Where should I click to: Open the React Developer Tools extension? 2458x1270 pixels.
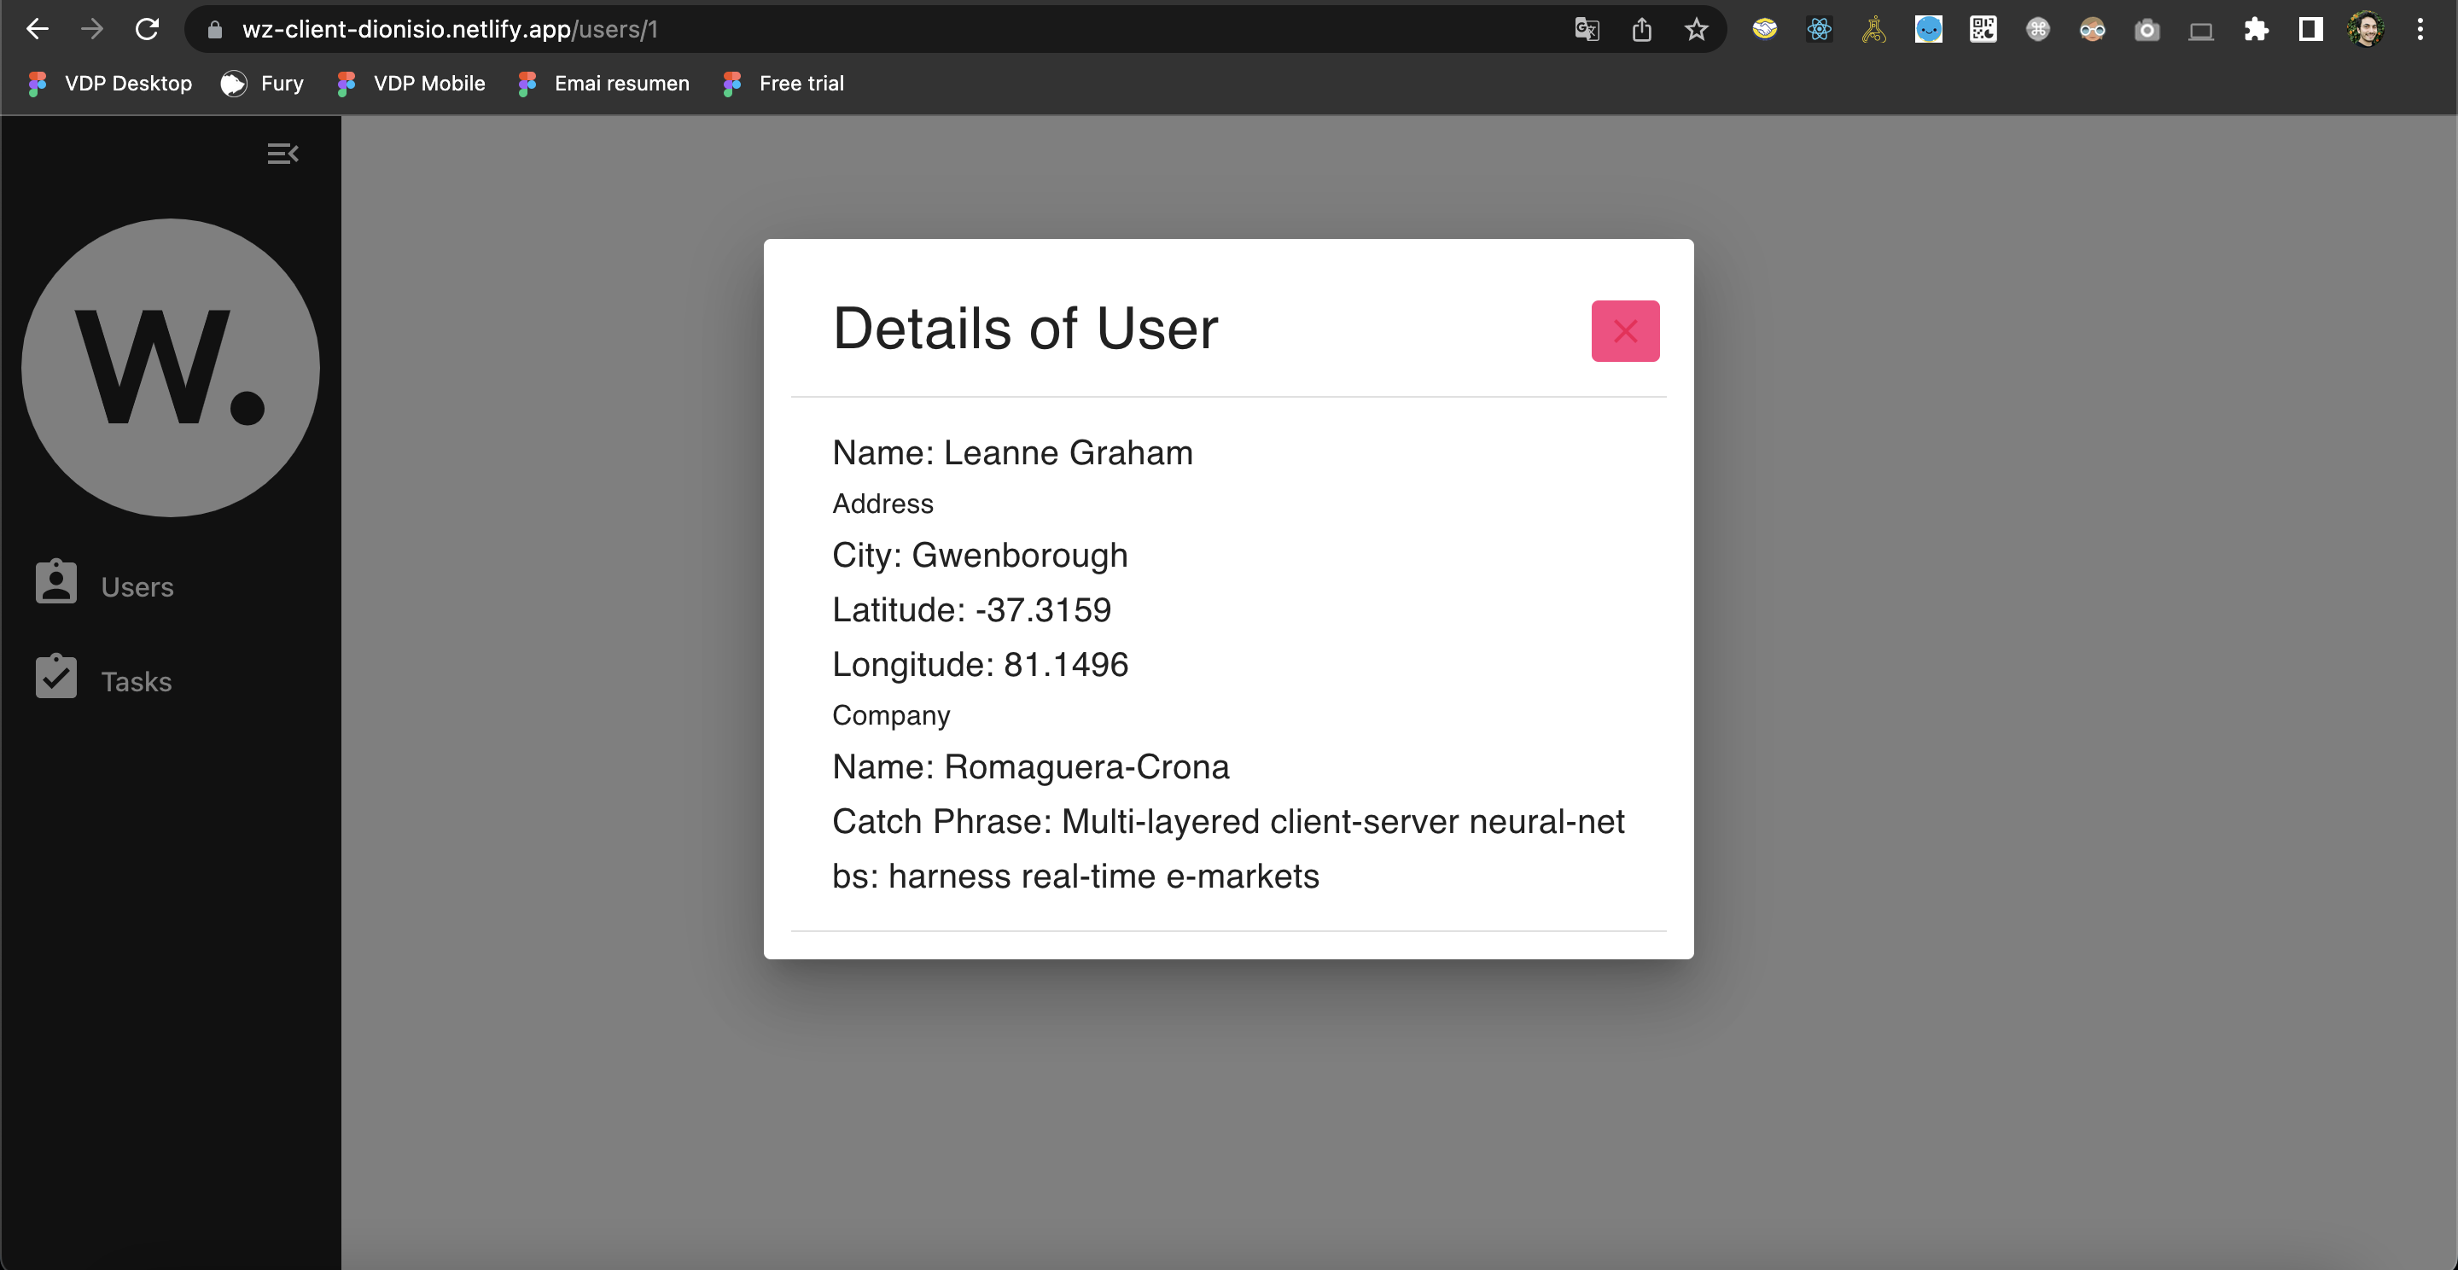pyautogui.click(x=1819, y=29)
